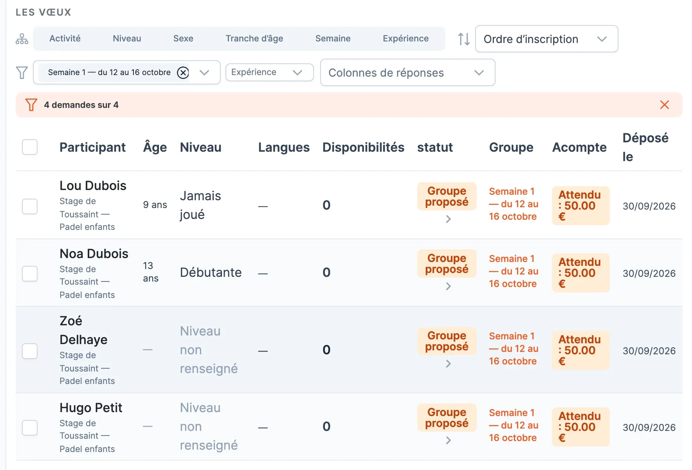Screen dimensions: 692x470
Task: Click 'Groupe proposé' status for Hugo Petit
Action: tap(447, 418)
